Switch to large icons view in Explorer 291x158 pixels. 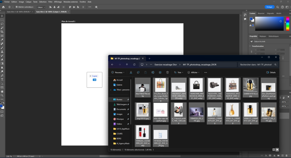point(277,149)
